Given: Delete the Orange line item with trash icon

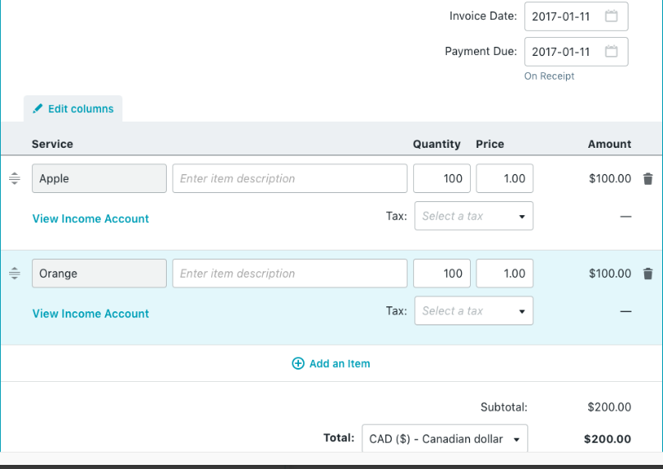Looking at the screenshot, I should tap(647, 274).
